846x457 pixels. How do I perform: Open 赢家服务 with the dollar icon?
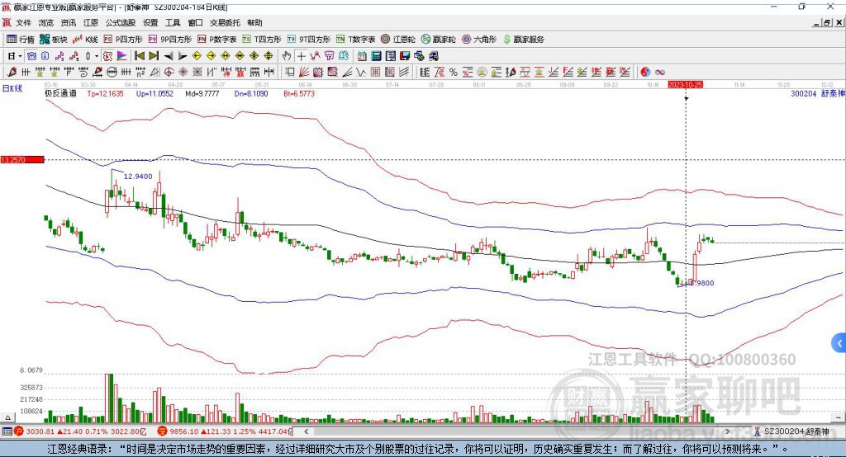[523, 40]
